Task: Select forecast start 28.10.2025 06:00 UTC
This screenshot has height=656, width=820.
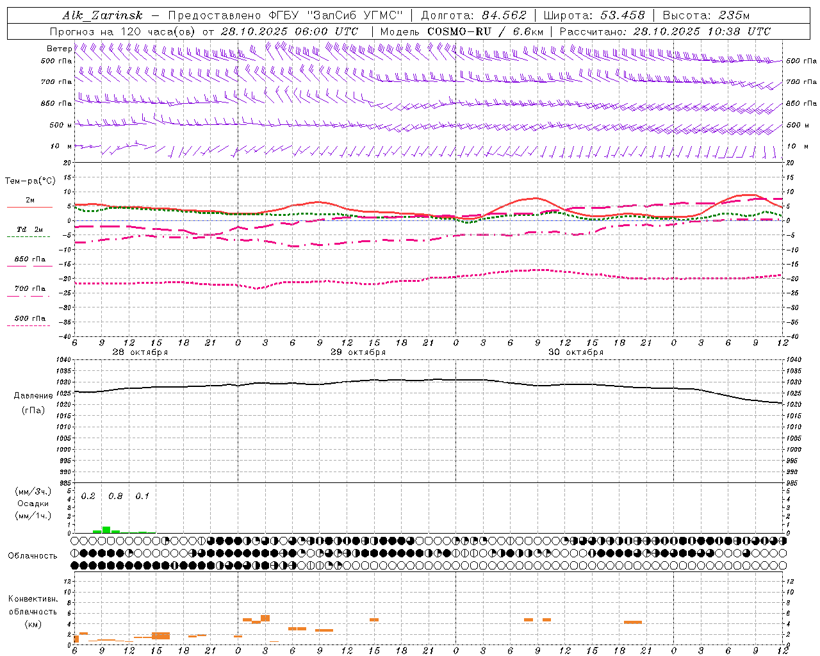Action: point(290,31)
